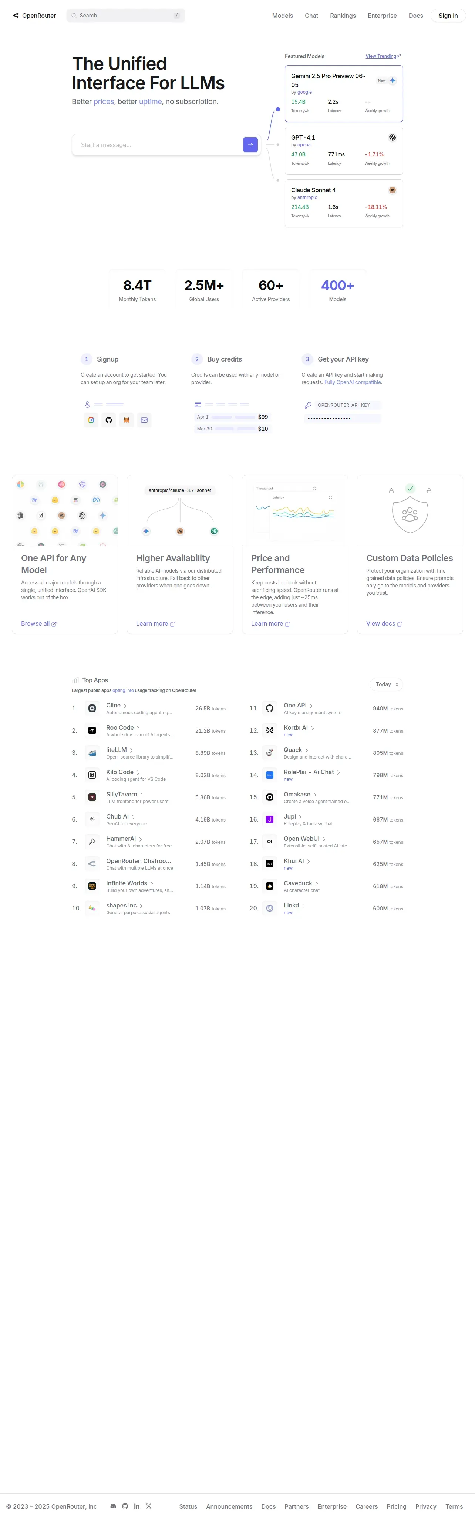The height and width of the screenshot is (1519, 475).
Task: Click the Kilo Code app icon
Action: (x=92, y=775)
